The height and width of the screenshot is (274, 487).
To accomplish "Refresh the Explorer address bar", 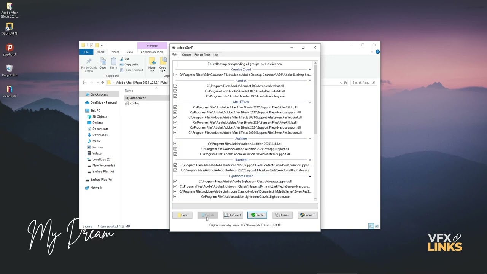I will click(345, 83).
